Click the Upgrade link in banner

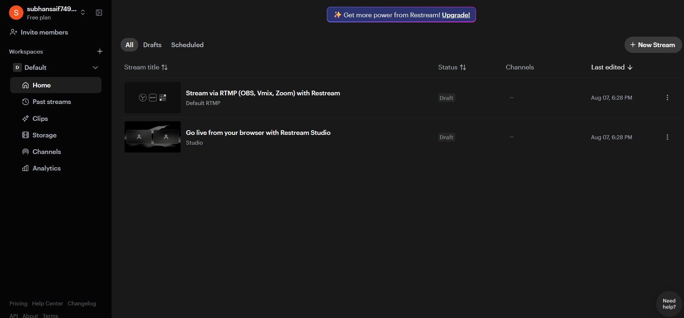point(456,15)
